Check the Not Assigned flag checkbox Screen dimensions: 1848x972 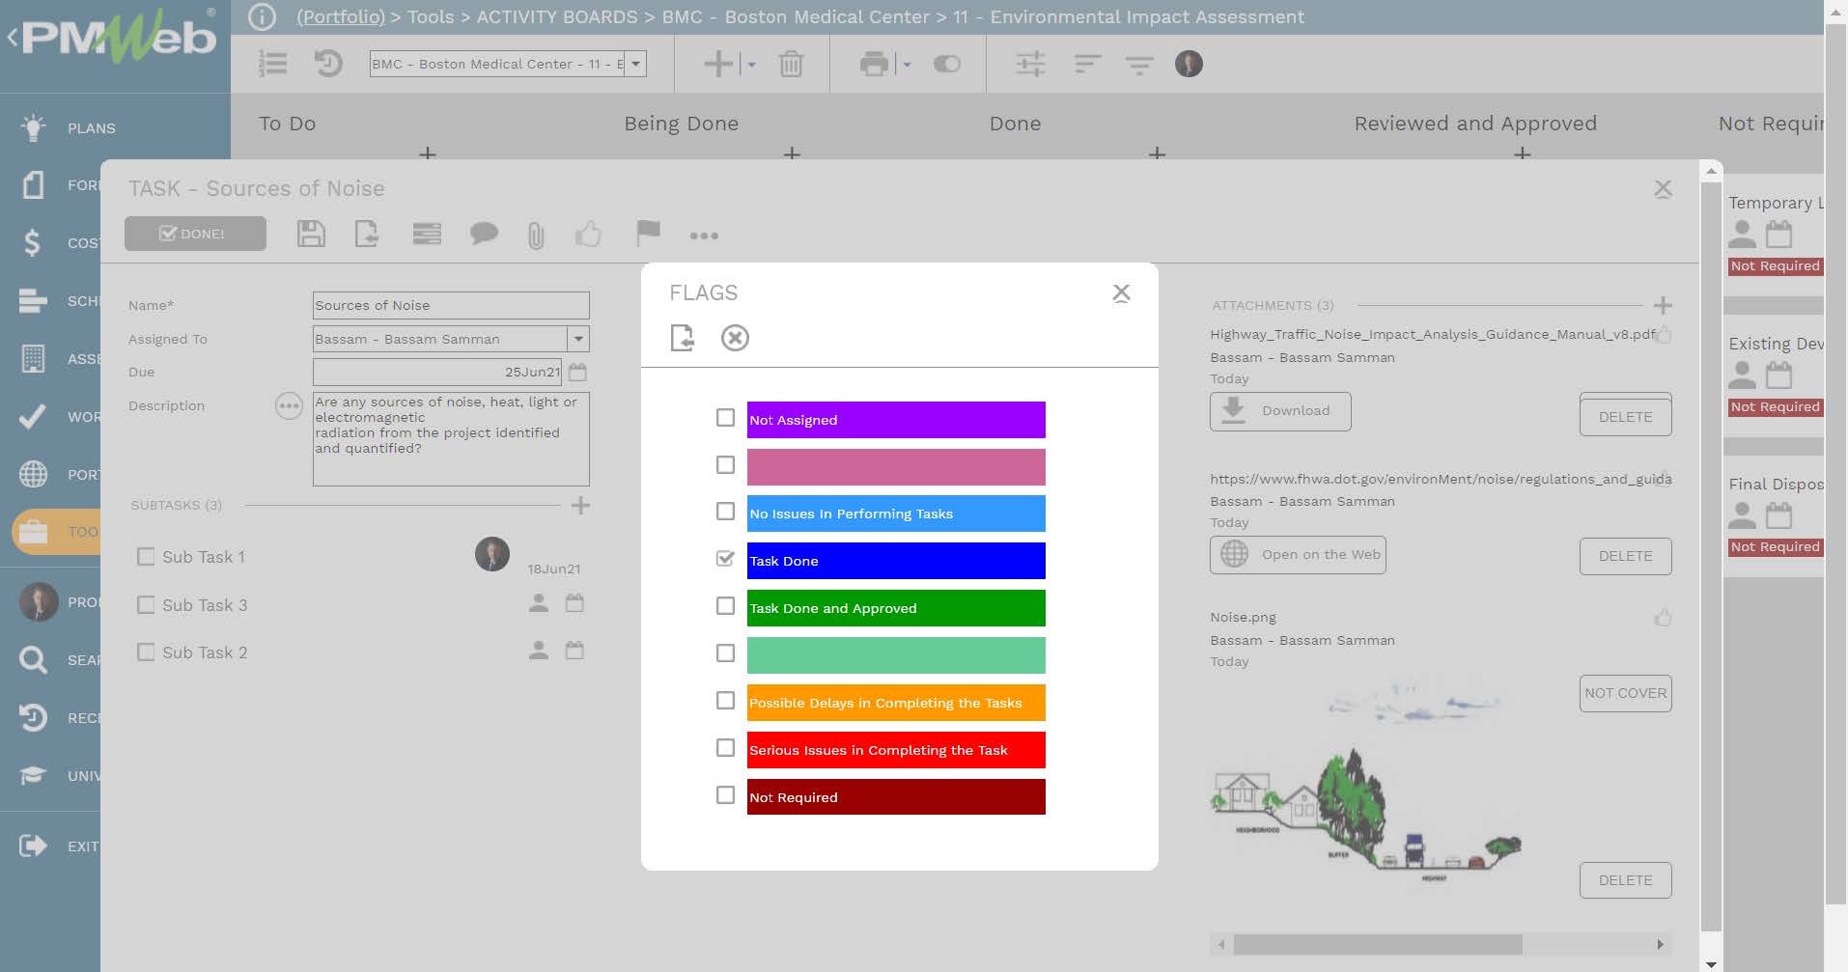(725, 418)
